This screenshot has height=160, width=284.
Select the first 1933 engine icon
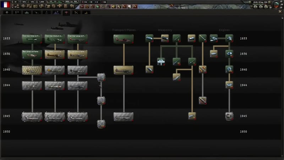214,38
